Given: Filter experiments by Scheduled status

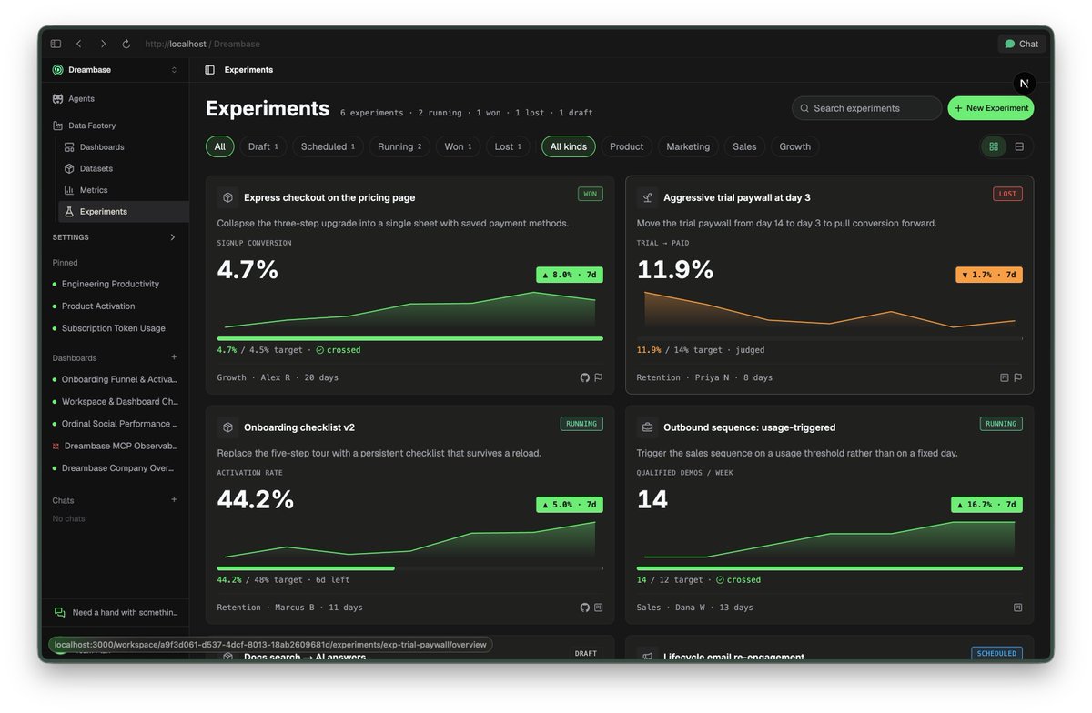Looking at the screenshot, I should [328, 146].
